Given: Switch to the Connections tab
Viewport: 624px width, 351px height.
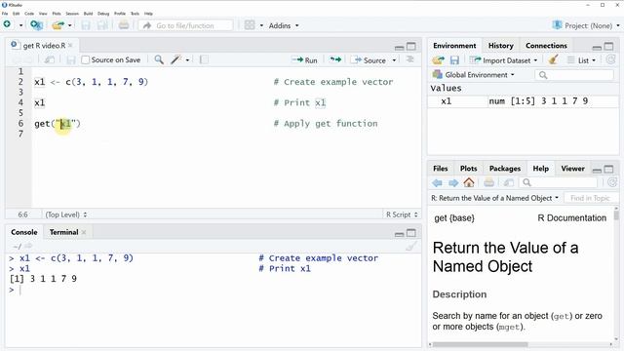Looking at the screenshot, I should (546, 46).
